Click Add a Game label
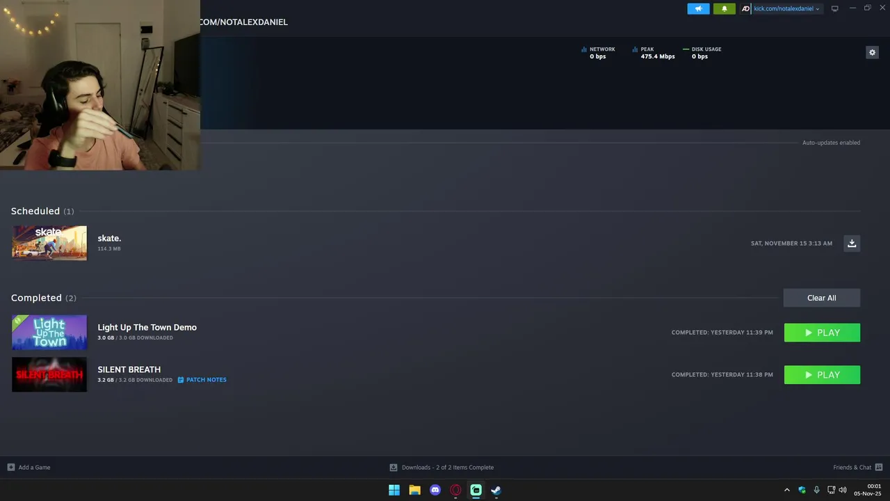This screenshot has height=501, width=890. pos(34,468)
